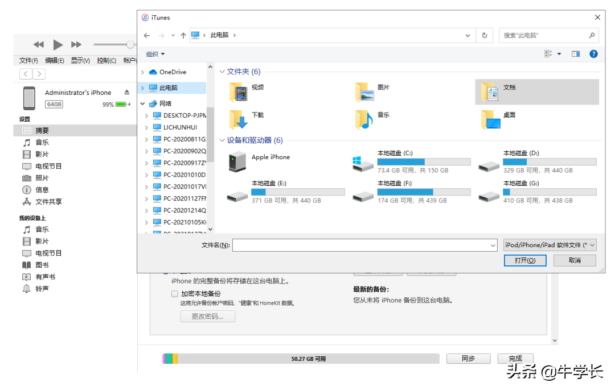Click the iTunes back navigation arrow
Viewport: 615px width, 391px height.
[x=26, y=73]
